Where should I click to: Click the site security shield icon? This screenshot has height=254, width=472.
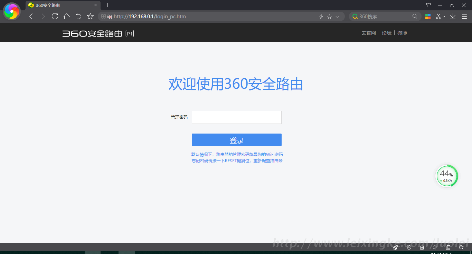(x=103, y=17)
